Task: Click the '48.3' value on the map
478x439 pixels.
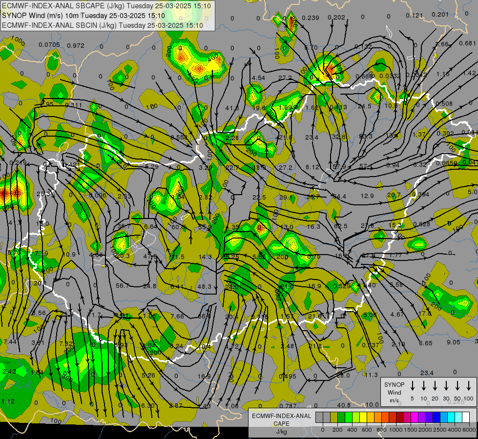Action: (204, 286)
